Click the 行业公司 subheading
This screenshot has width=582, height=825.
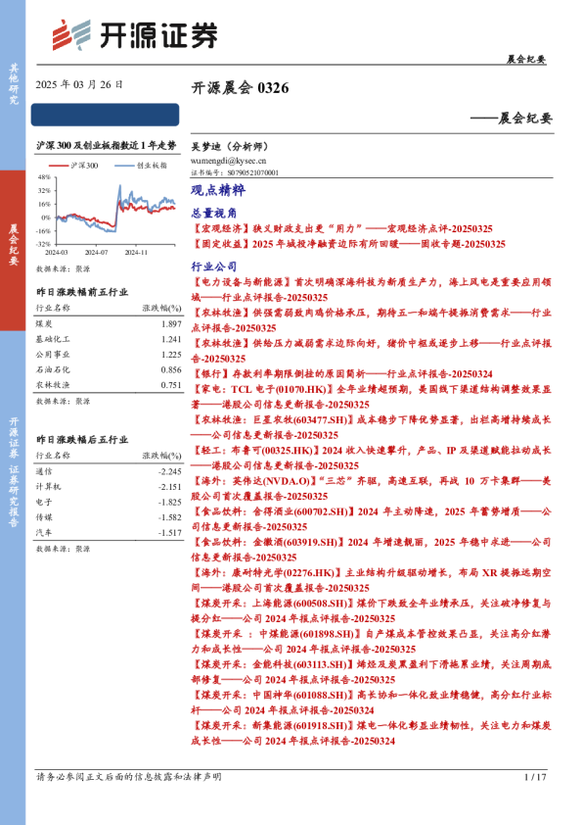tap(214, 267)
